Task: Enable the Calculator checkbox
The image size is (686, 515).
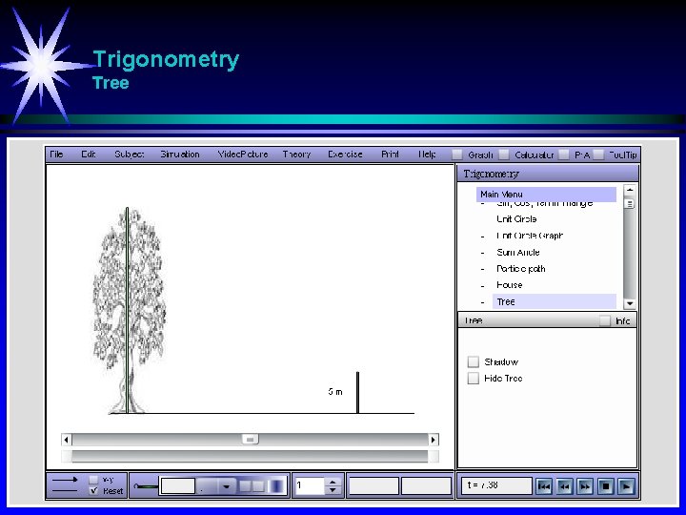Action: (x=504, y=154)
